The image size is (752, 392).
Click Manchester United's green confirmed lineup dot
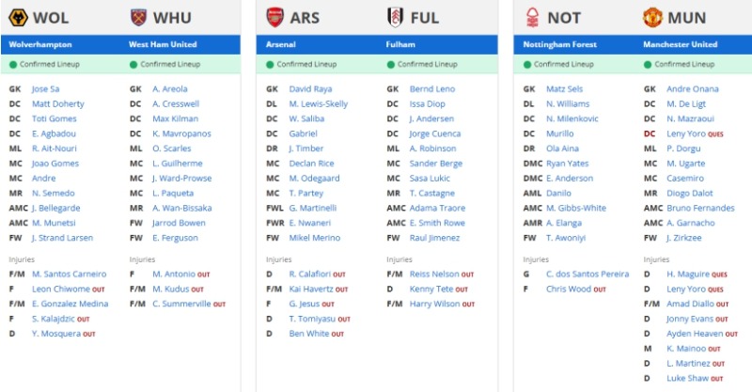(x=648, y=65)
